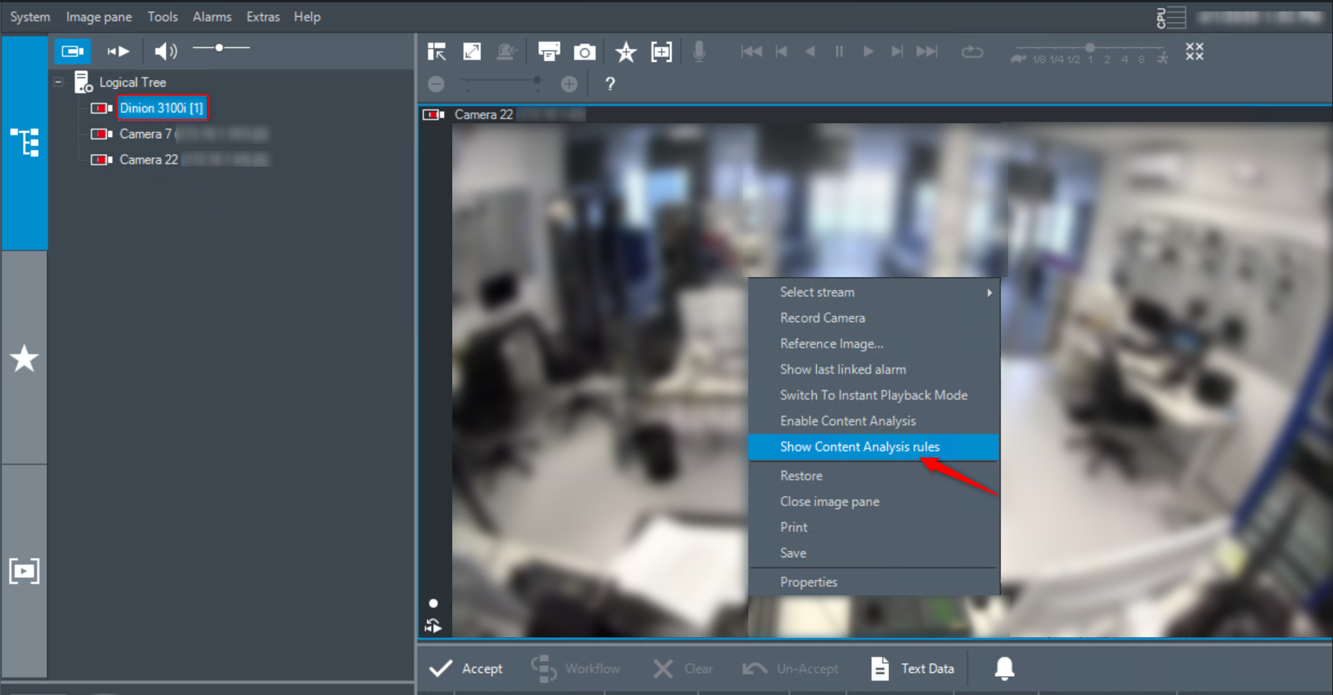1333x695 pixels.
Task: Open the Image pane menu
Action: tap(98, 17)
